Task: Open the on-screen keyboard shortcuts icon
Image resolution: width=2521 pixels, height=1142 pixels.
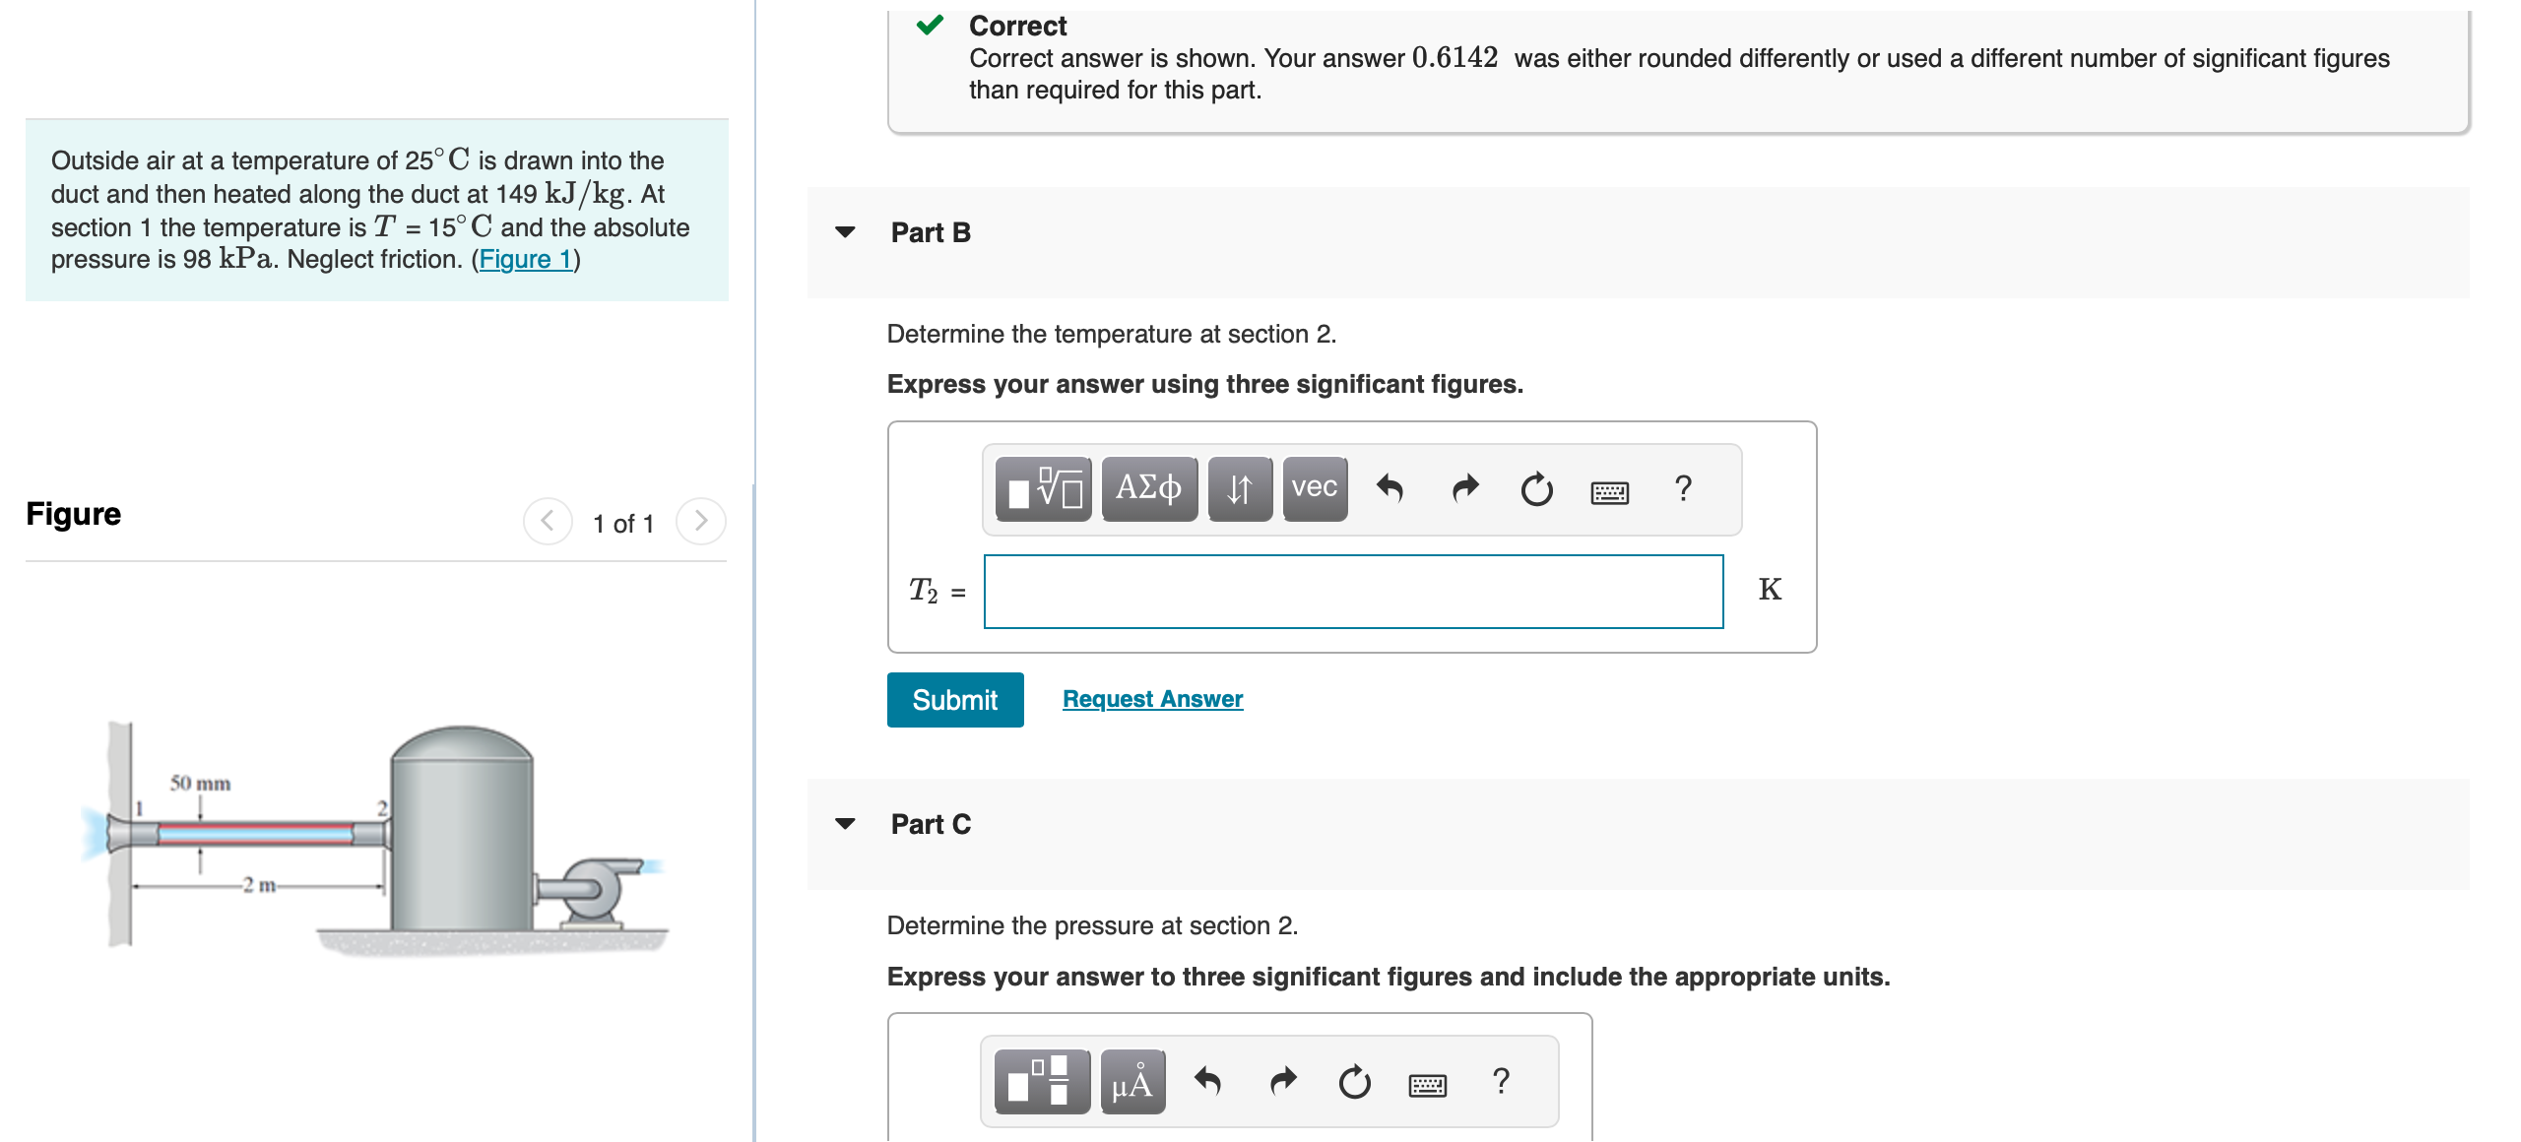Action: point(1612,492)
